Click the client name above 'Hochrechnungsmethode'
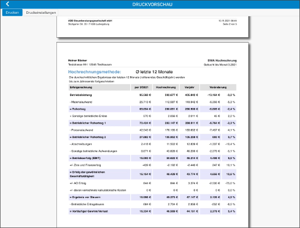 pos(77,61)
